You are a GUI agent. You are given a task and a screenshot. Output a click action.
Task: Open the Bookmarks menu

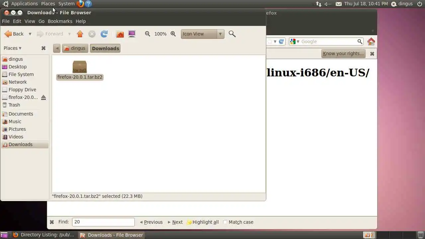60,21
